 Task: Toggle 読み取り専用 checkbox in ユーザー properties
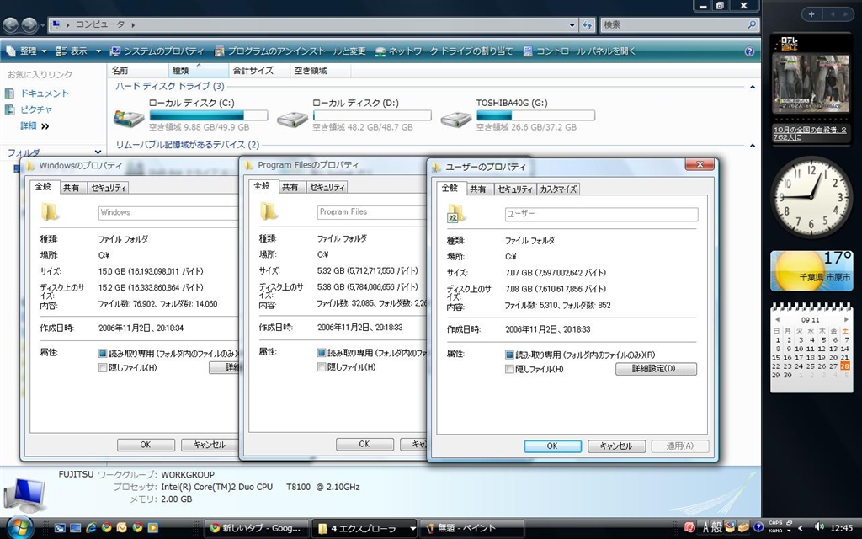[509, 355]
